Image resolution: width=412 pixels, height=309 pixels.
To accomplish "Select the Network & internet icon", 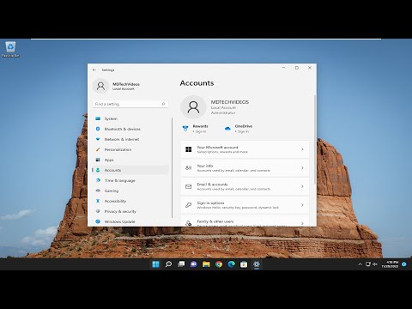I will 98,139.
